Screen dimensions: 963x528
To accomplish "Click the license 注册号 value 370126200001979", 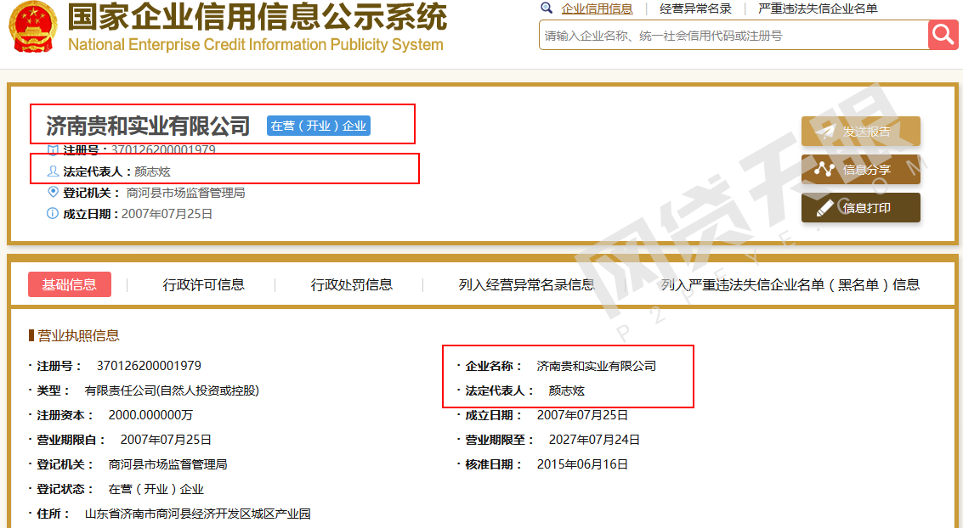I will click(x=149, y=366).
